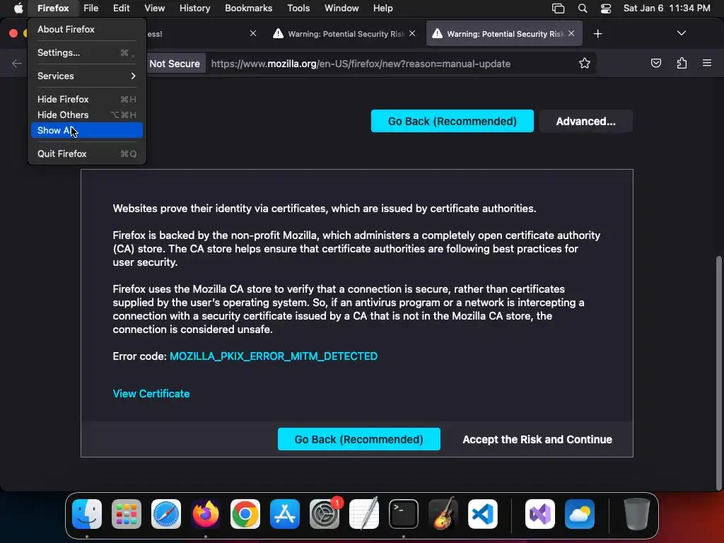This screenshot has height=543, width=724.
Task: Click the Advanced... button
Action: [585, 121]
